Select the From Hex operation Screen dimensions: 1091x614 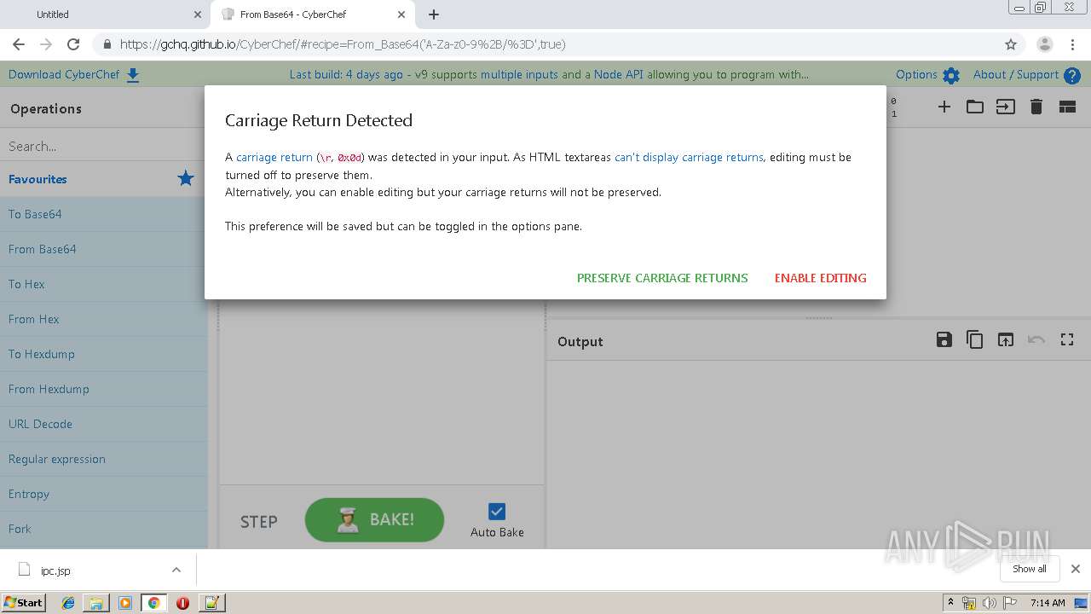(104, 319)
